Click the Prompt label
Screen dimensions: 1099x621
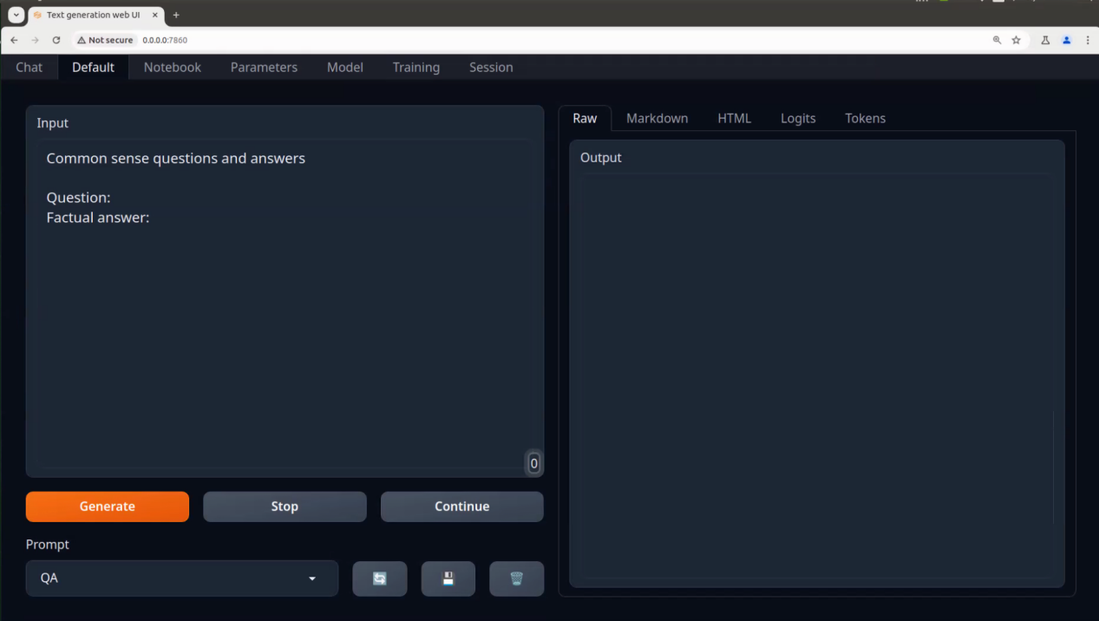48,545
